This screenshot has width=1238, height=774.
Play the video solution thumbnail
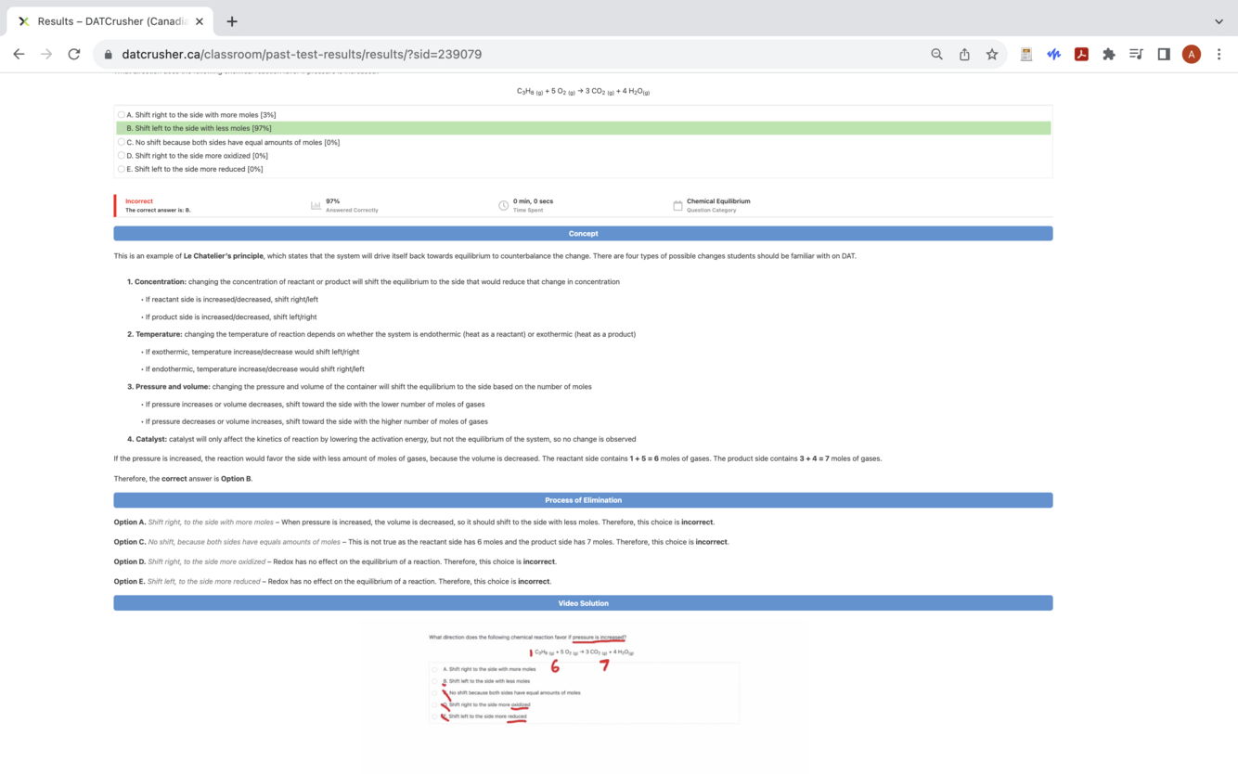(x=583, y=696)
